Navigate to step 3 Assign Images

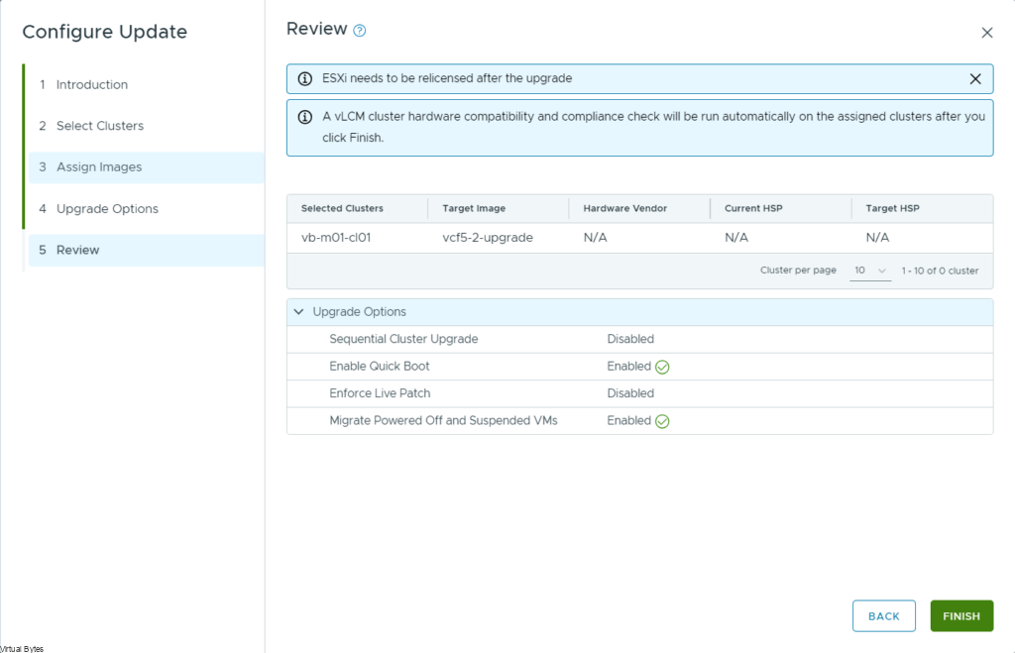(x=98, y=167)
